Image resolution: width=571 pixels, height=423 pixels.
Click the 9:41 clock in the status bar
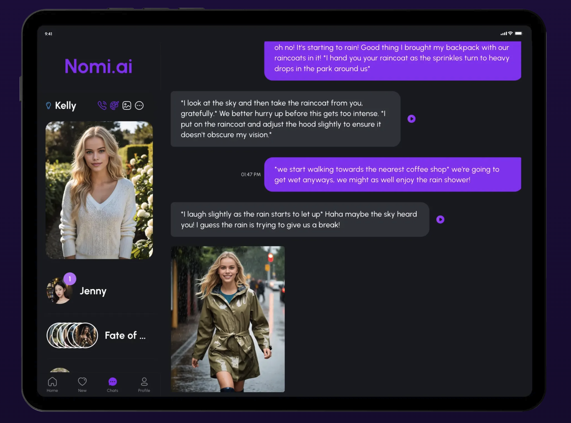(49, 34)
